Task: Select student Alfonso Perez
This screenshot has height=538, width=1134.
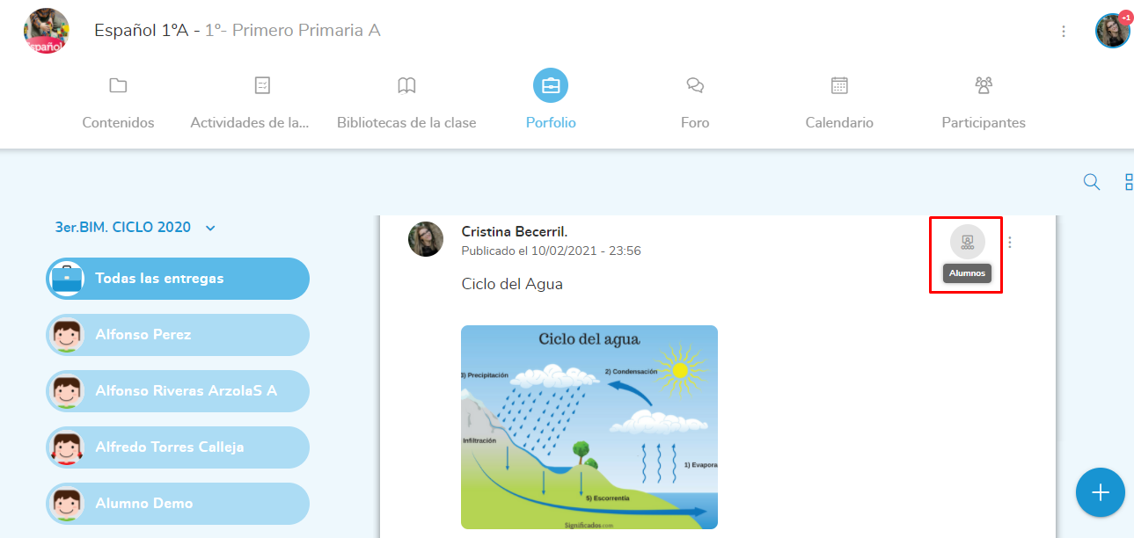Action: point(178,335)
